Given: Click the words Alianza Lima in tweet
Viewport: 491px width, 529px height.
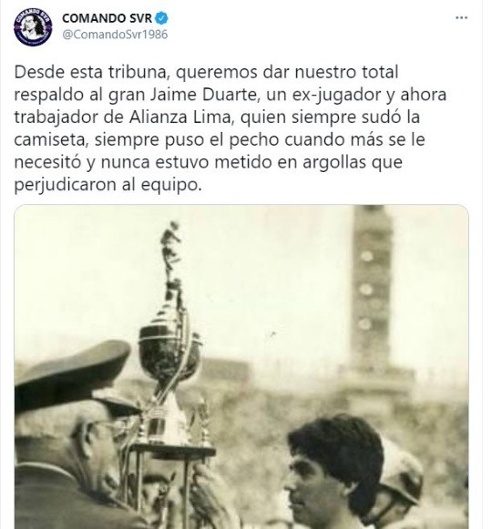Looking at the screenshot, I should coord(179,117).
